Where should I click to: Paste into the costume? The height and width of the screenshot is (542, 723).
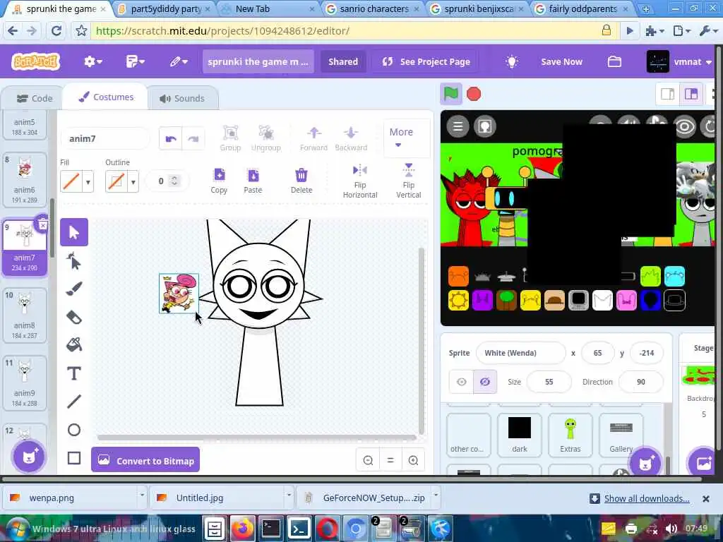(253, 181)
